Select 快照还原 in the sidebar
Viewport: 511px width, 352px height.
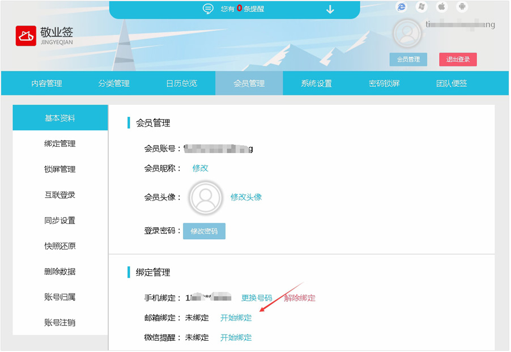60,246
